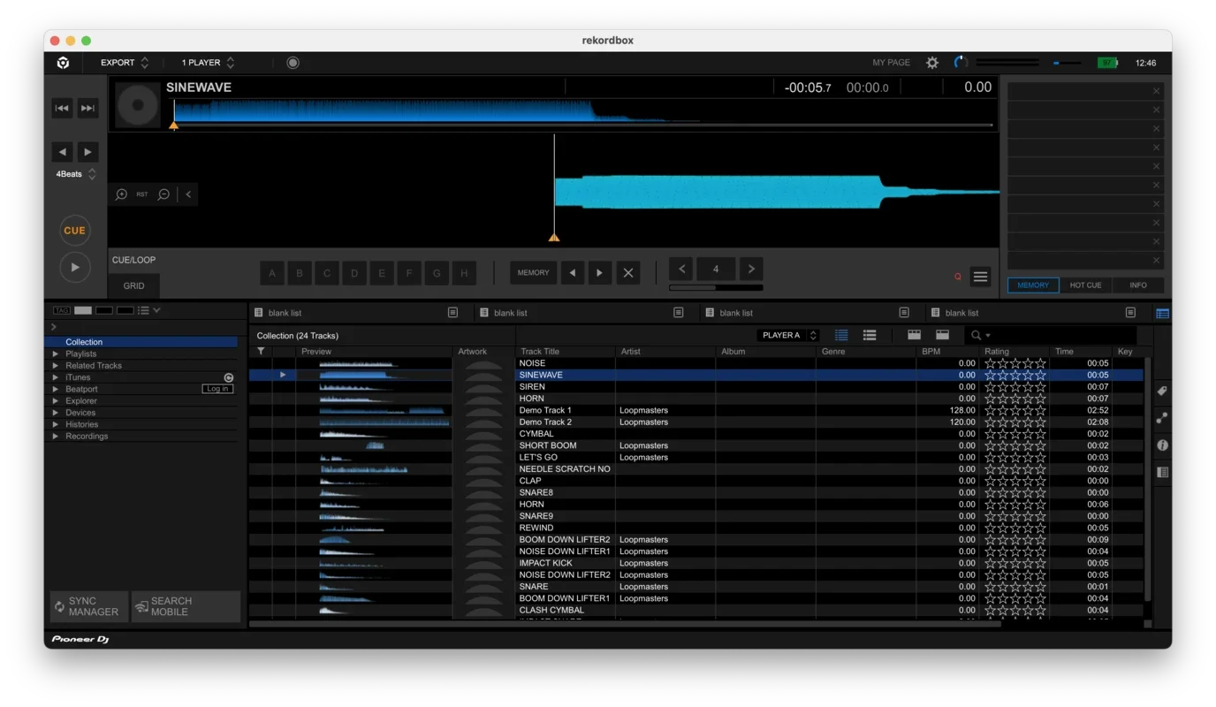The height and width of the screenshot is (707, 1216).
Task: Show artwork view with three-cell icon
Action: pyautogui.click(x=914, y=335)
